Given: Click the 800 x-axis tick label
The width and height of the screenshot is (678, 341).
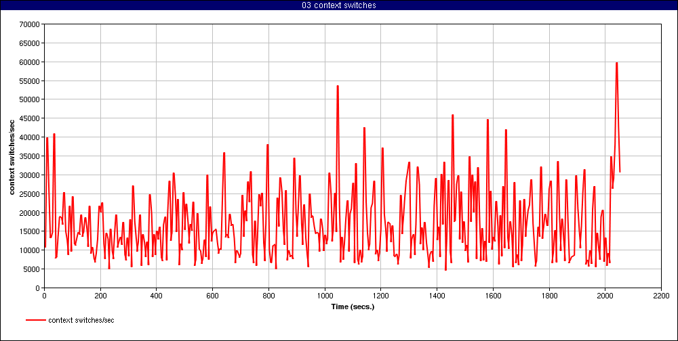Looking at the screenshot, I should point(268,296).
